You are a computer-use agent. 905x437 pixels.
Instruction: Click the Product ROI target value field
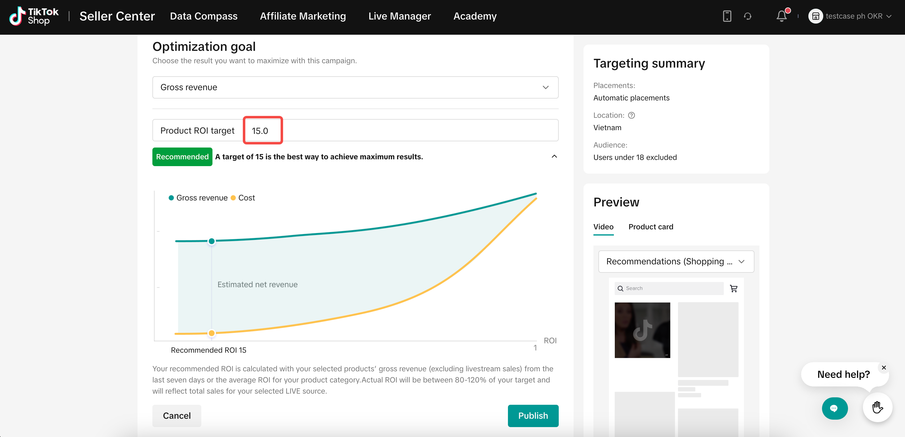262,130
